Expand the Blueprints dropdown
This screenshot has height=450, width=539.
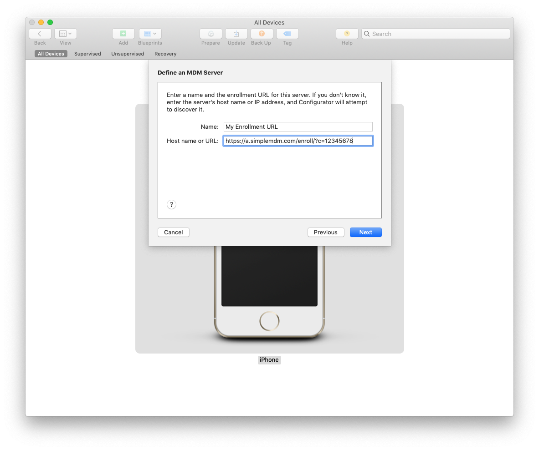pos(150,34)
